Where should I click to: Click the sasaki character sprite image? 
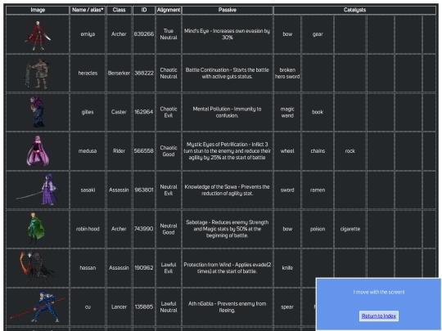coord(38,190)
